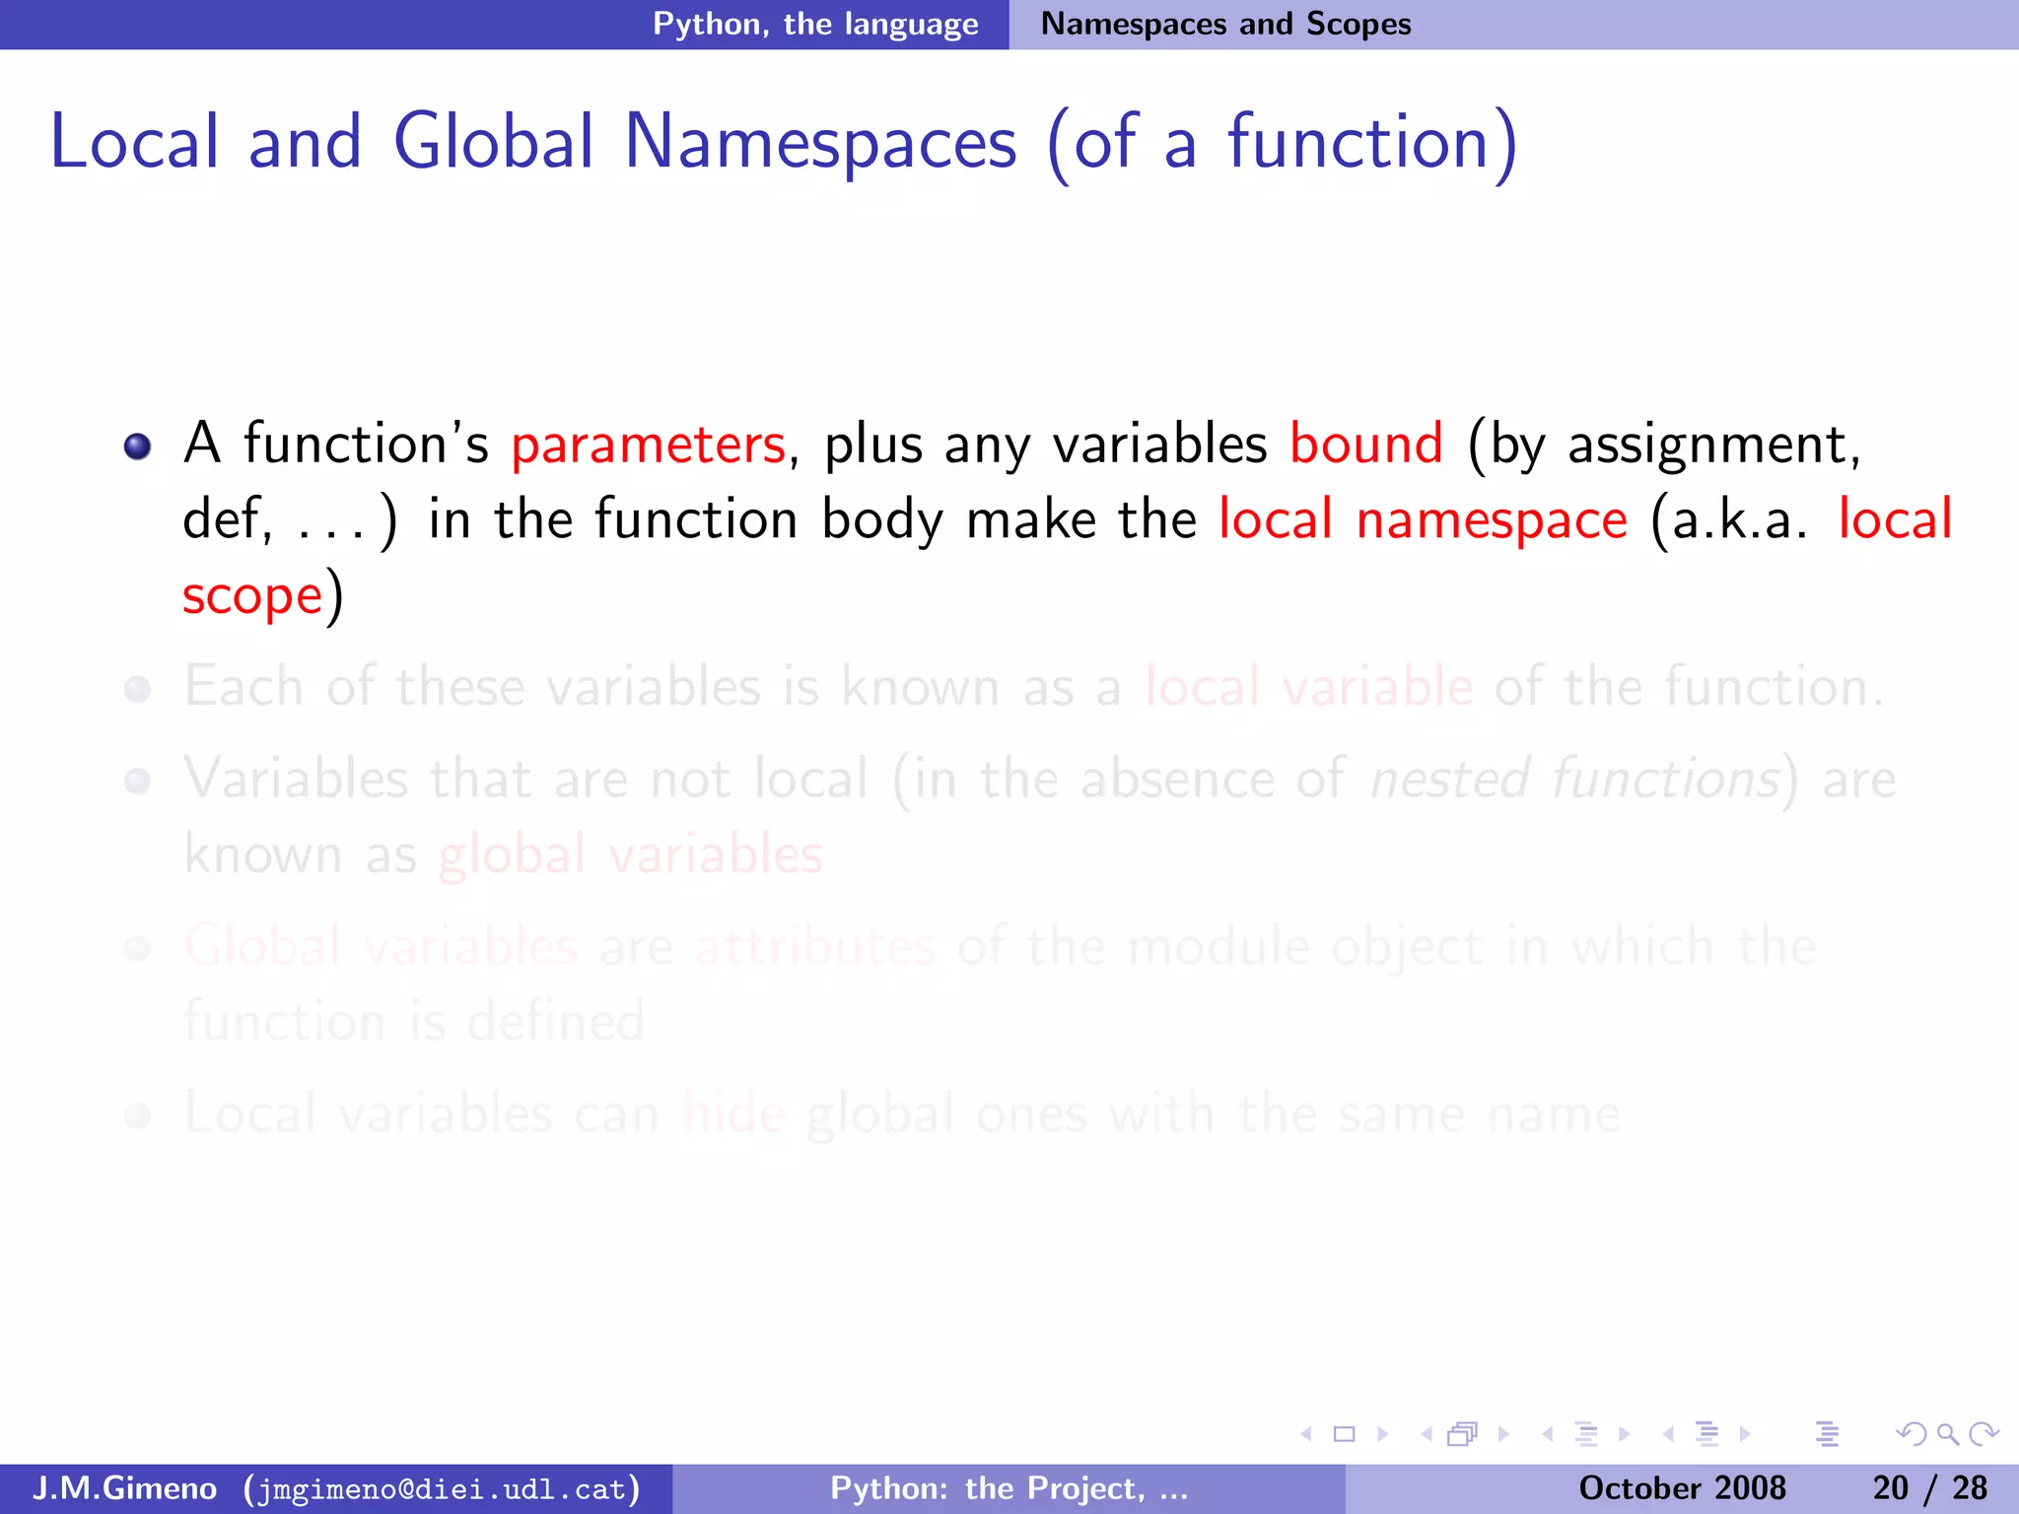Click the go-forward redo arrow icon
This screenshot has width=2019, height=1514.
tap(1984, 1434)
